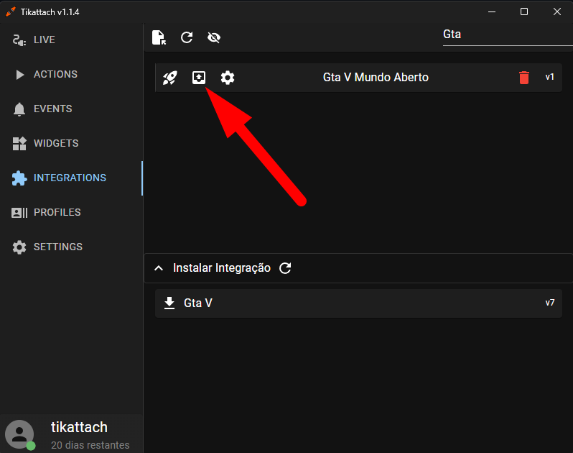The height and width of the screenshot is (453, 573).
Task: Click the upload icon for Gta V Mundo Aberto
Action: (x=199, y=78)
